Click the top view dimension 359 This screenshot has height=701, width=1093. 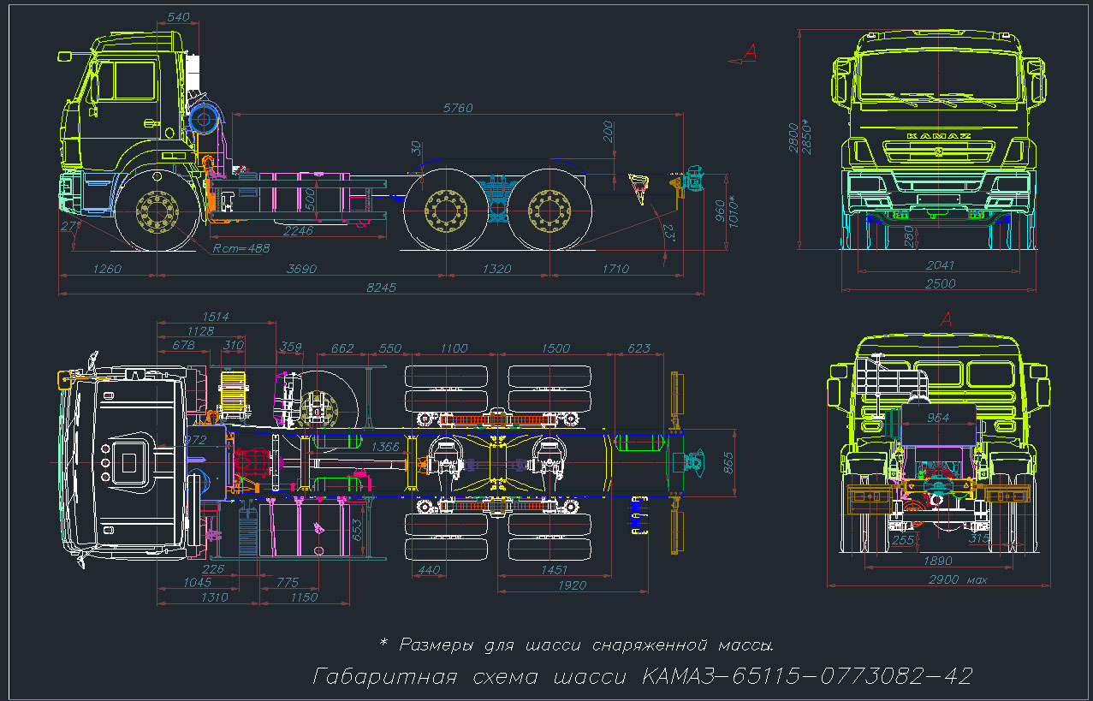point(291,348)
